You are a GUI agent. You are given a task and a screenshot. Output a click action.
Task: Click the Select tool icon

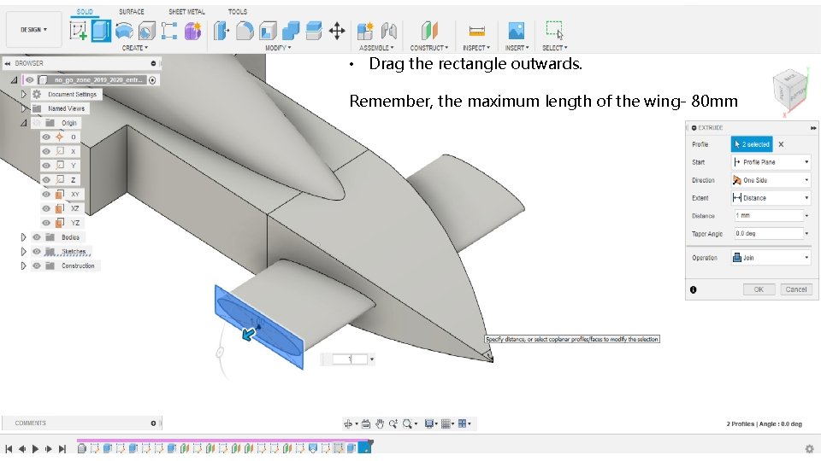554,31
